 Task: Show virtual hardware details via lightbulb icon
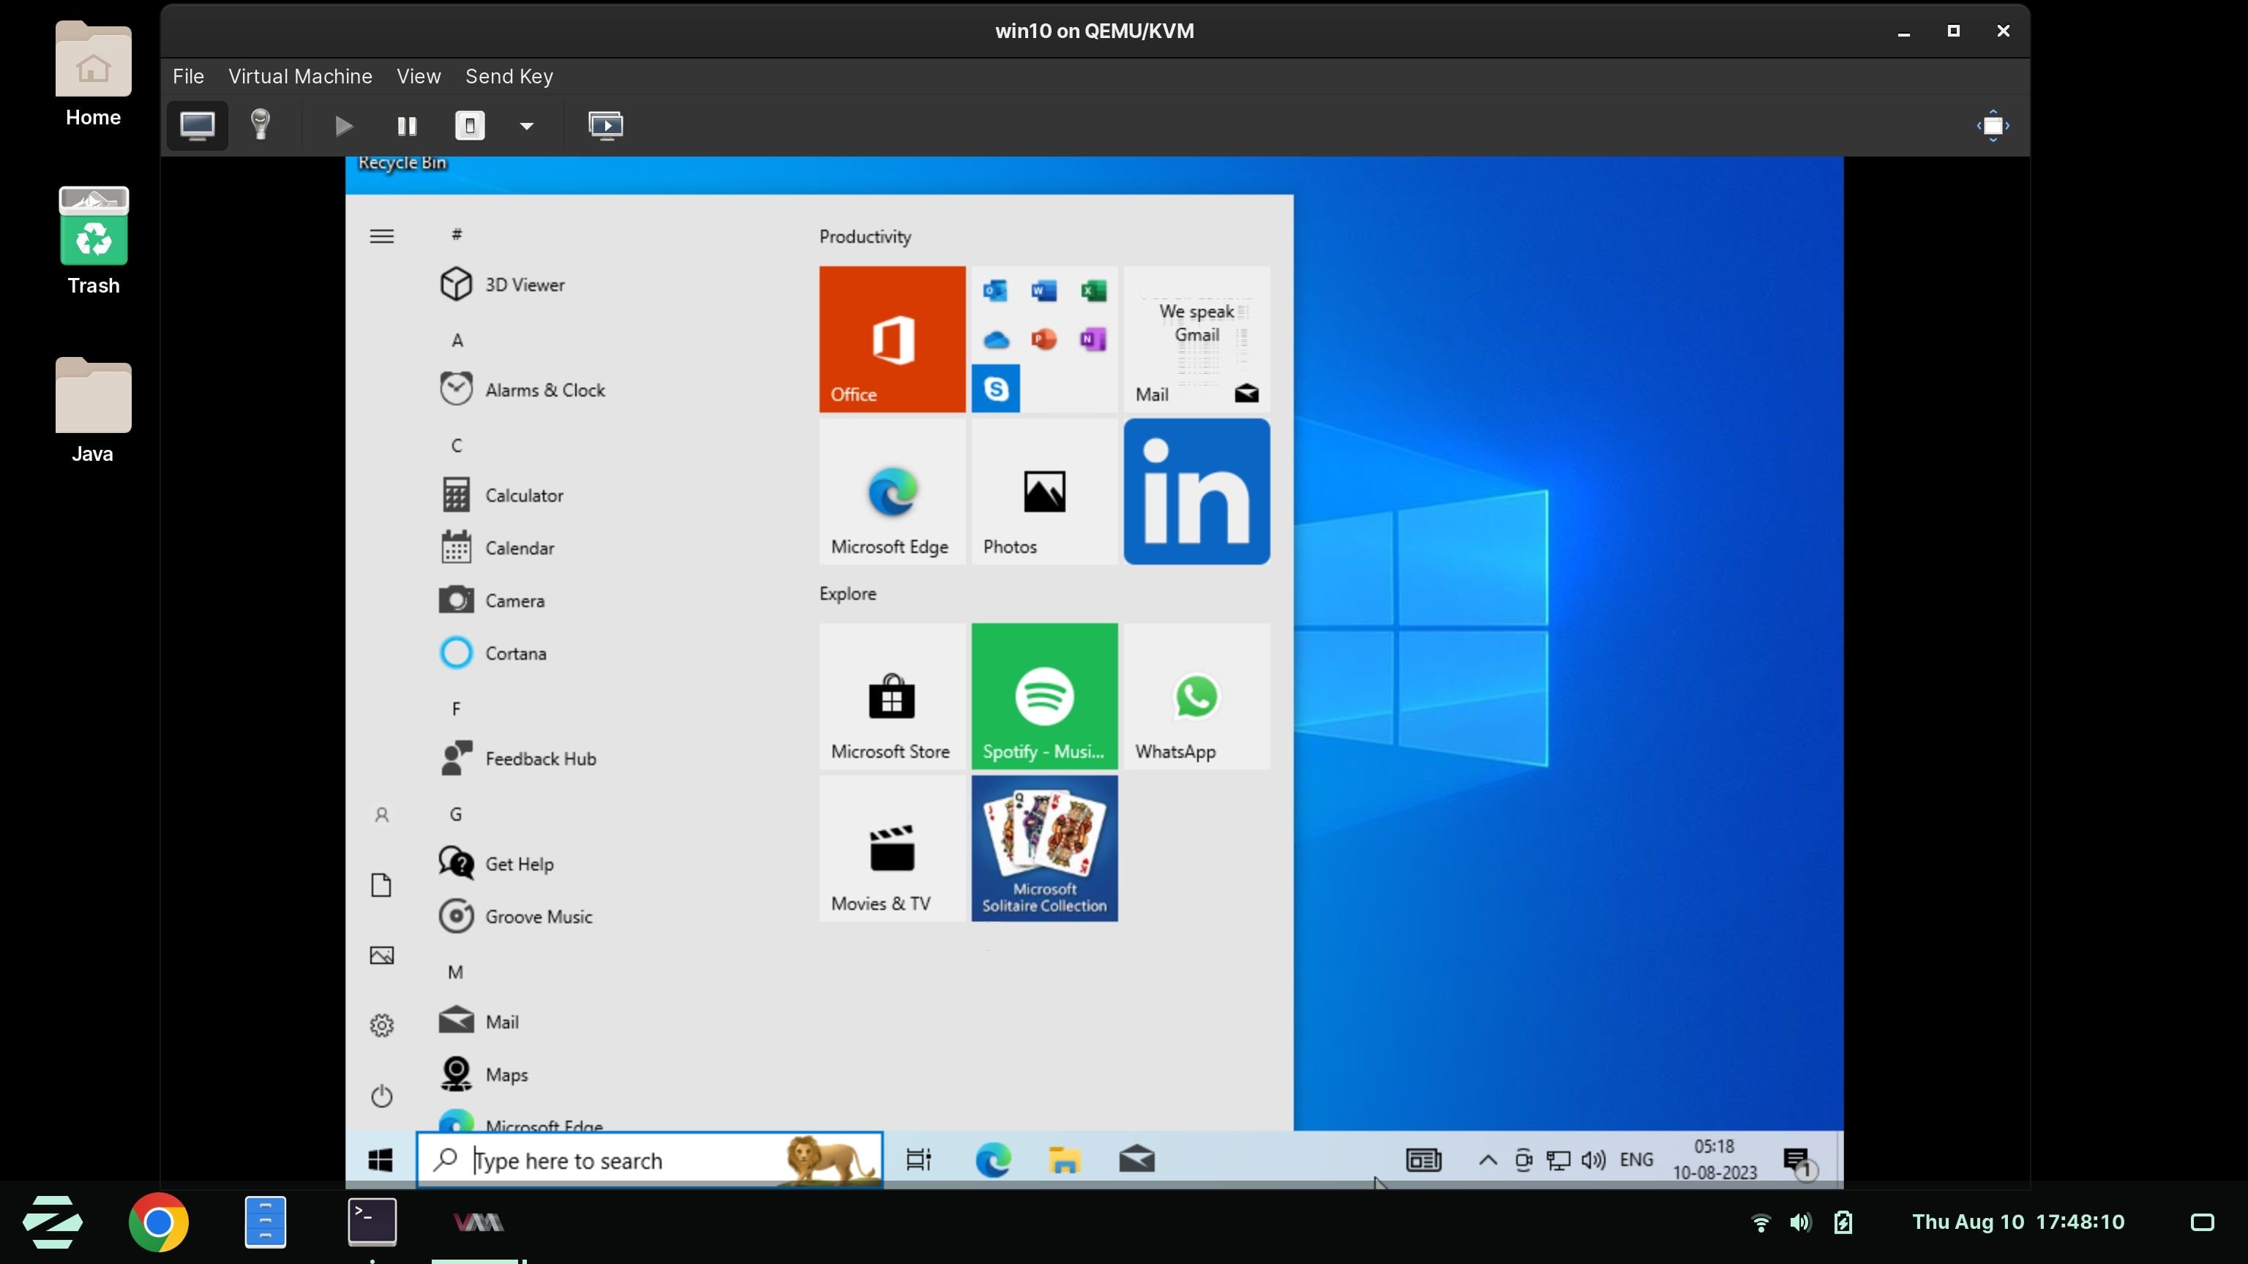point(260,125)
